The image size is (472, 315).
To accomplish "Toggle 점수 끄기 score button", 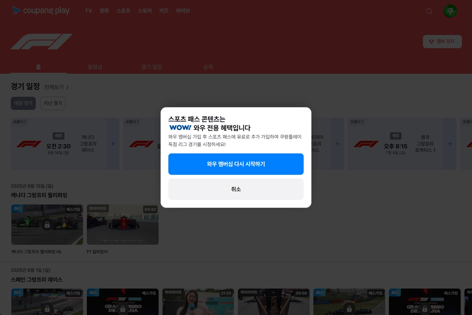I will [442, 42].
